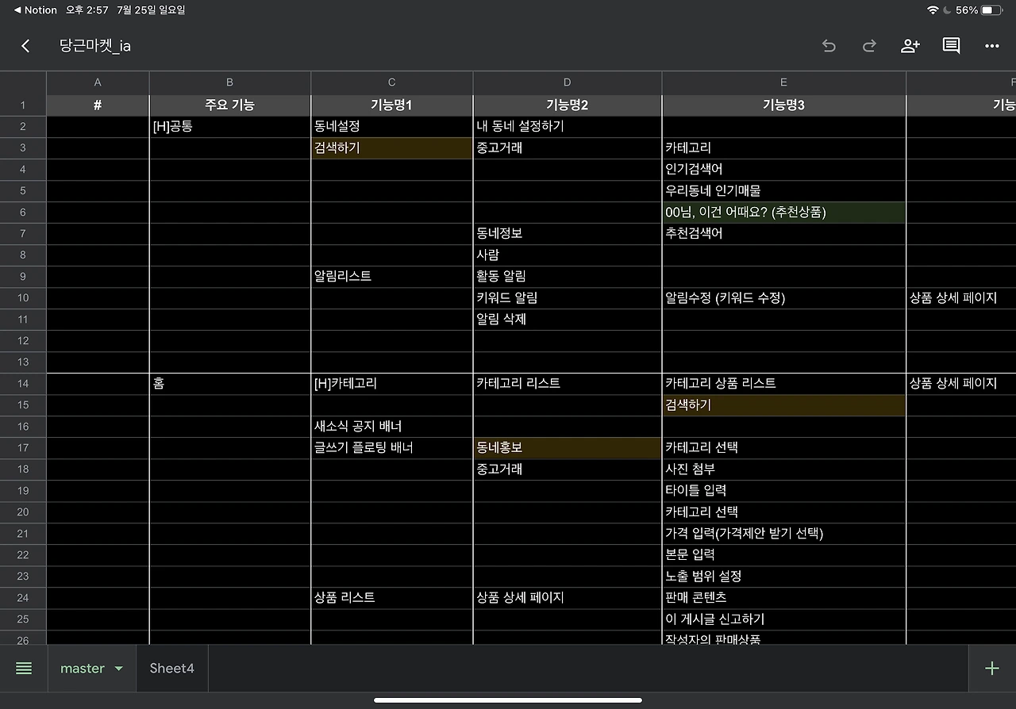Select the '[H]카테고리' cell
This screenshot has width=1016, height=709.
[392, 384]
